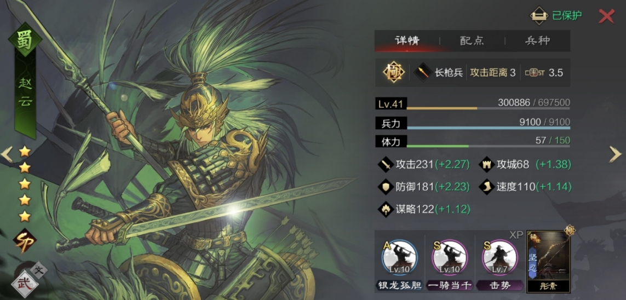This screenshot has width=626, height=300.
Task: Click the 蜀 faction emblem
Action: point(25,40)
